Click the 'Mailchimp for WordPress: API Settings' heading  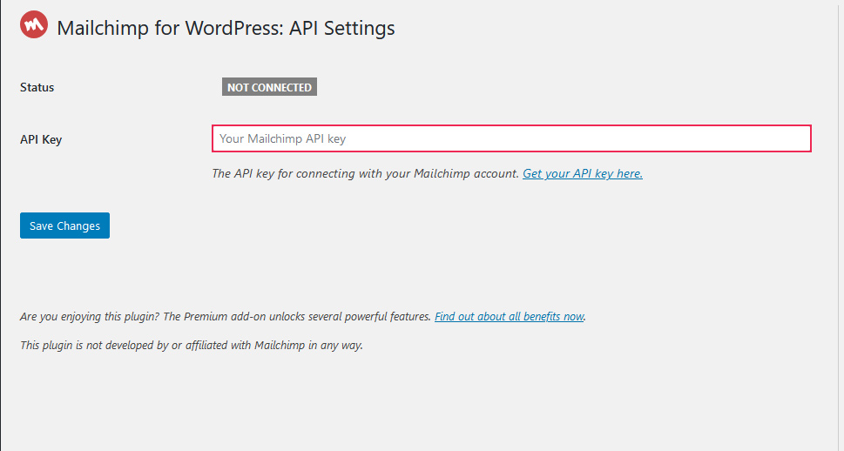(226, 28)
